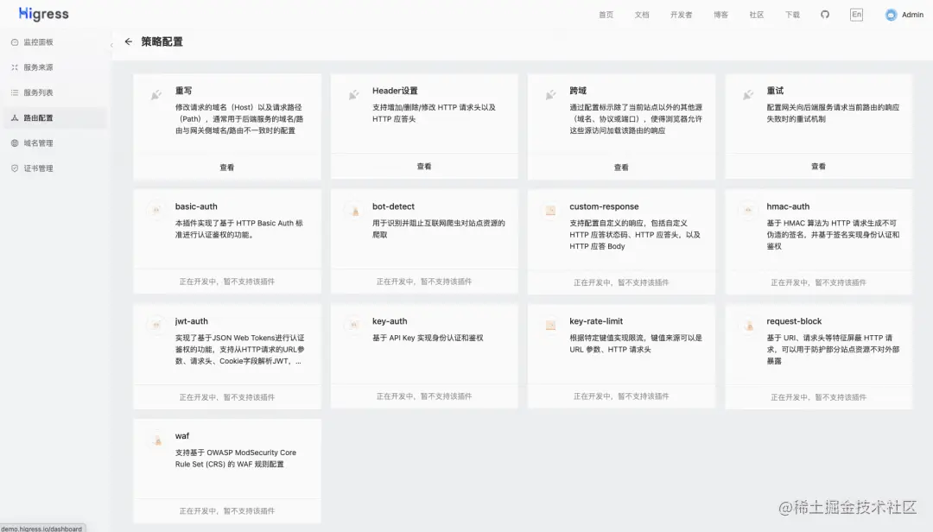The image size is (933, 532).
Task: Click the Header设置 card title
Action: (x=395, y=91)
